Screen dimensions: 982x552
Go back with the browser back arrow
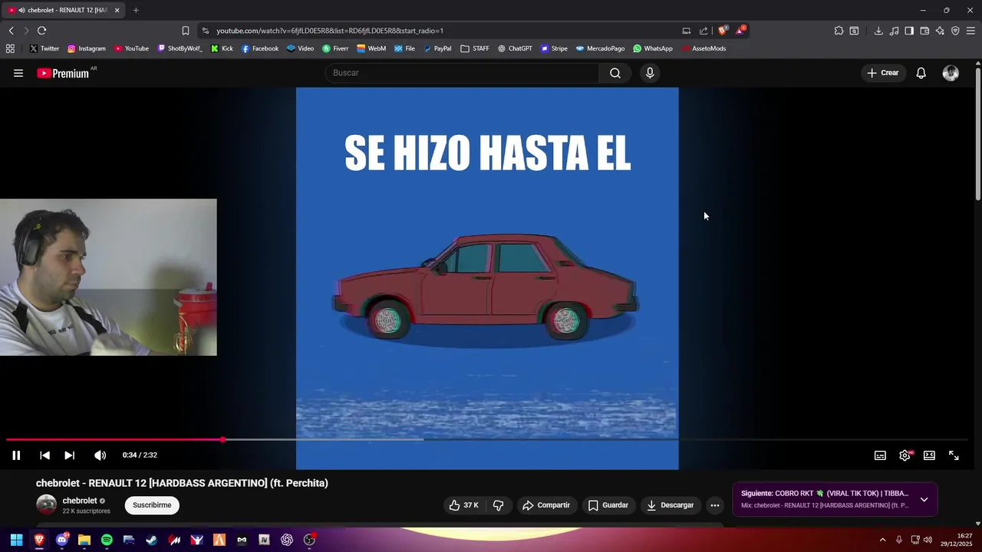(x=11, y=31)
